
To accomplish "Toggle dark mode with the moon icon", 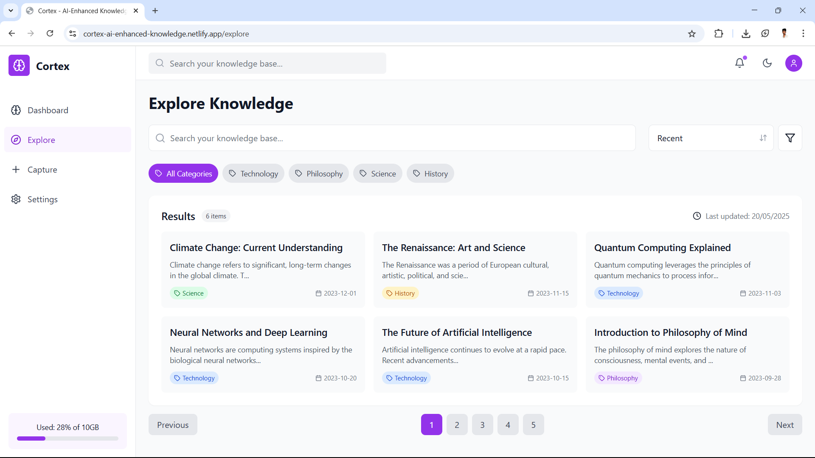I will (x=767, y=63).
